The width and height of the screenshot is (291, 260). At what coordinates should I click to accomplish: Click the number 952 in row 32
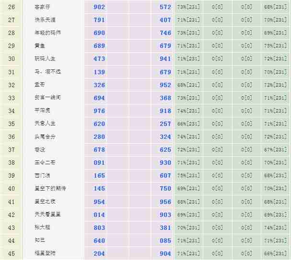click(165, 85)
